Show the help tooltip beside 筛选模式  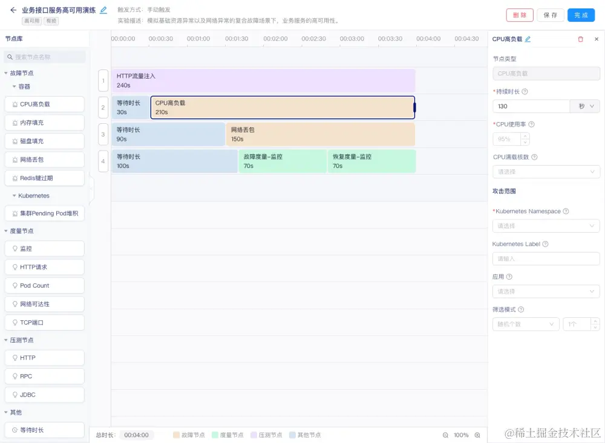point(521,309)
